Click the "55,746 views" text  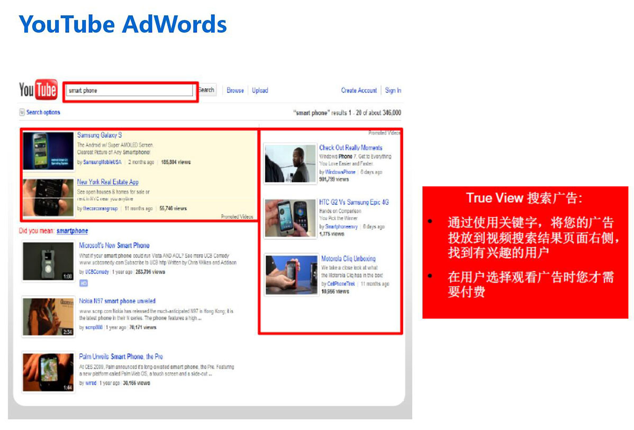pos(173,209)
